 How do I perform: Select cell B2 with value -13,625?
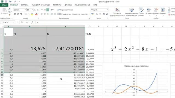pos(30,44)
